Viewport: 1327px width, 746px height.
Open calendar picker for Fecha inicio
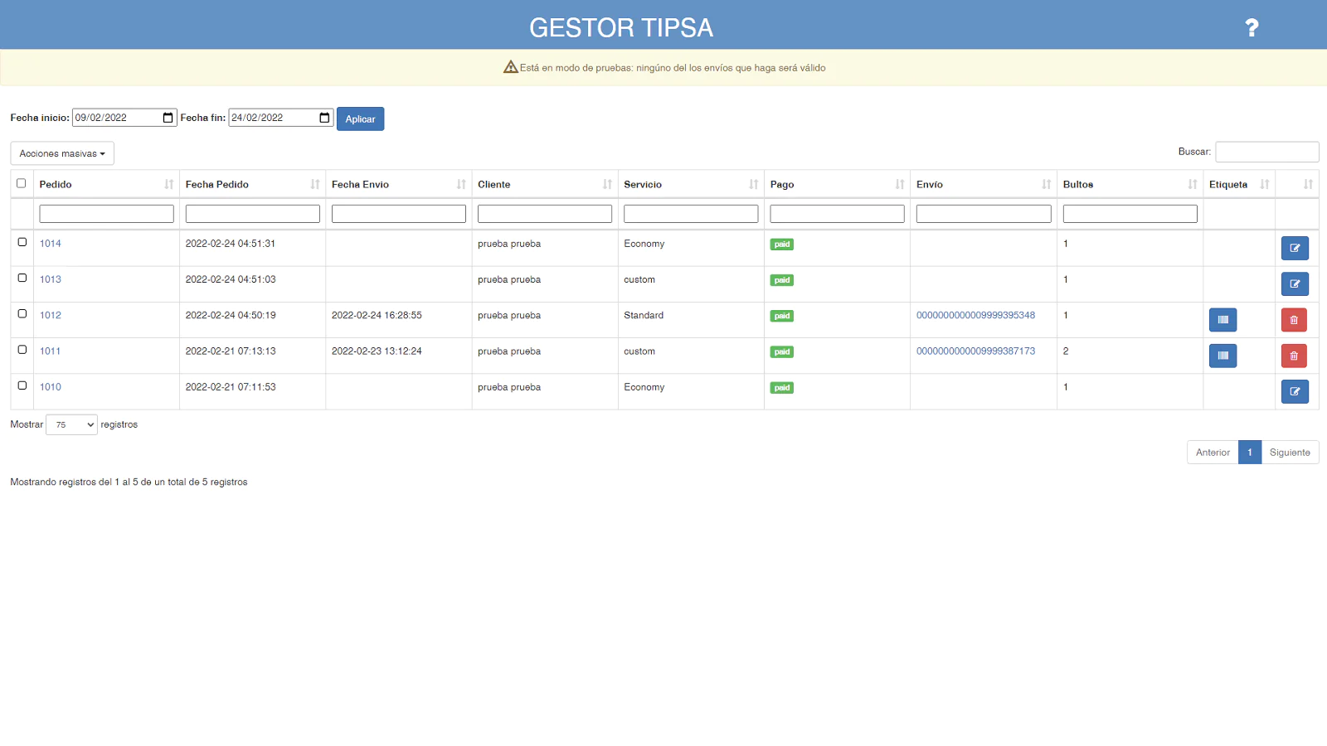tap(168, 118)
